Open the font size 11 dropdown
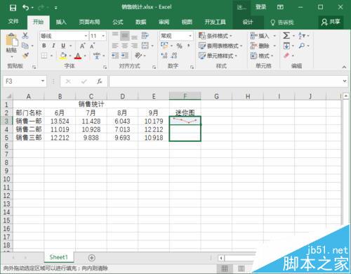The width and height of the screenshot is (351, 274). click(103, 36)
